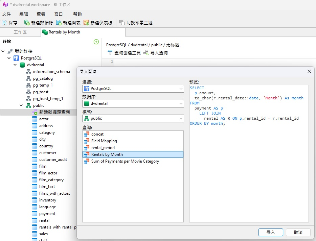Collapse the dvdrental tree node
The height and width of the screenshot is (241, 316).
tap(15, 65)
